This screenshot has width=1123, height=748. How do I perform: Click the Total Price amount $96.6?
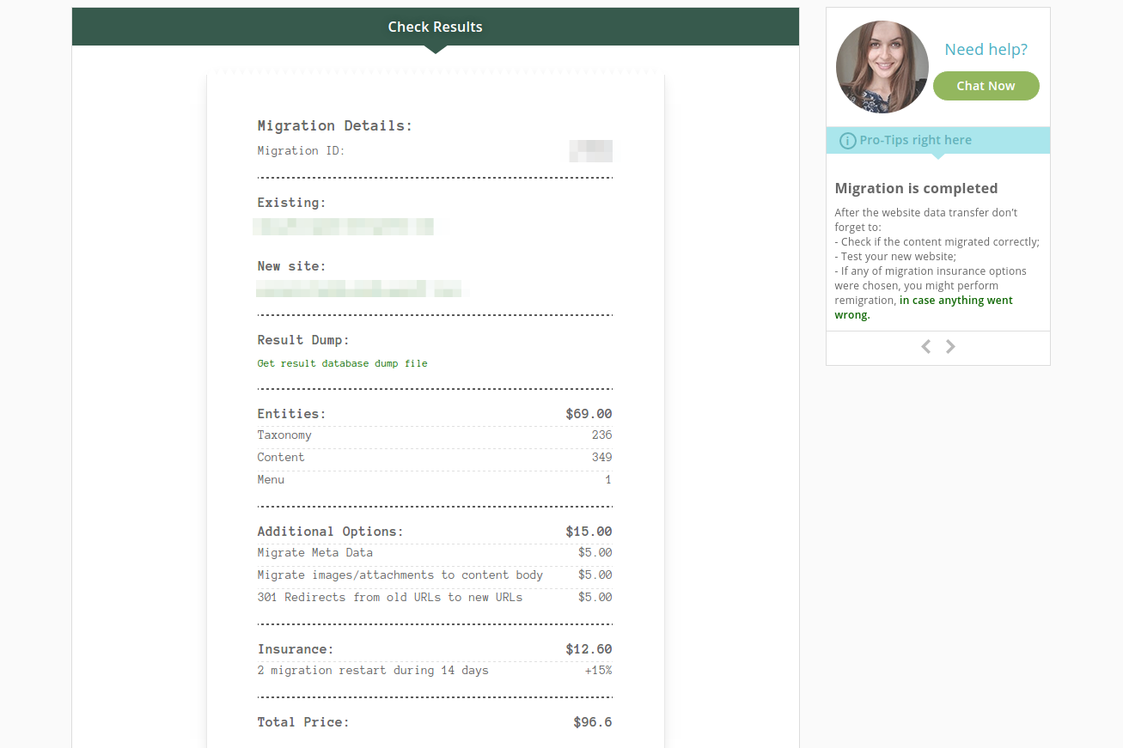click(x=592, y=722)
